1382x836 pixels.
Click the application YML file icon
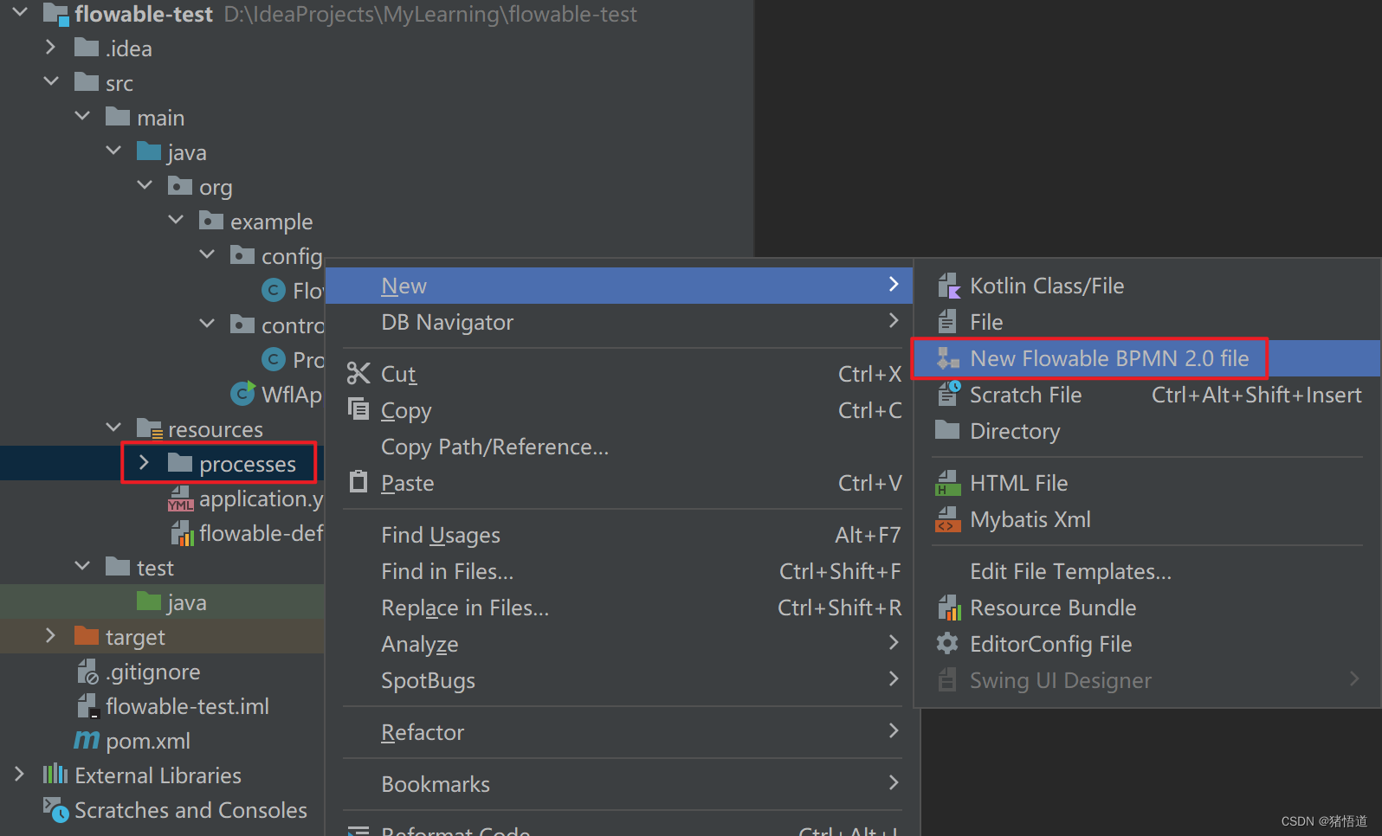click(180, 499)
